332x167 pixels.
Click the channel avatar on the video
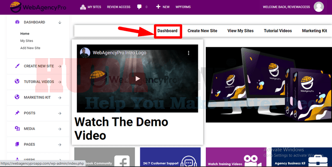85,53
